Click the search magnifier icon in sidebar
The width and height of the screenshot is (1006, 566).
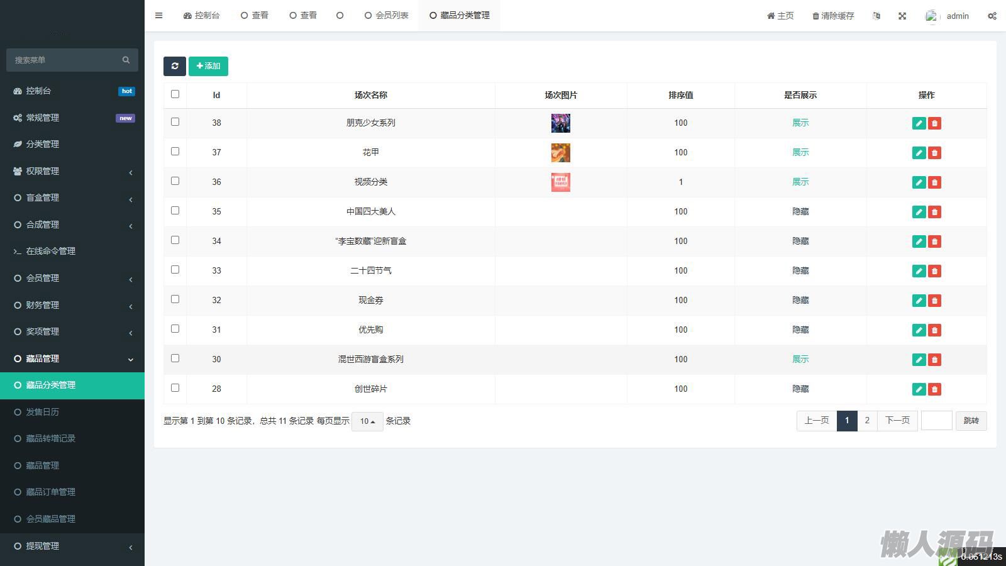pyautogui.click(x=126, y=60)
